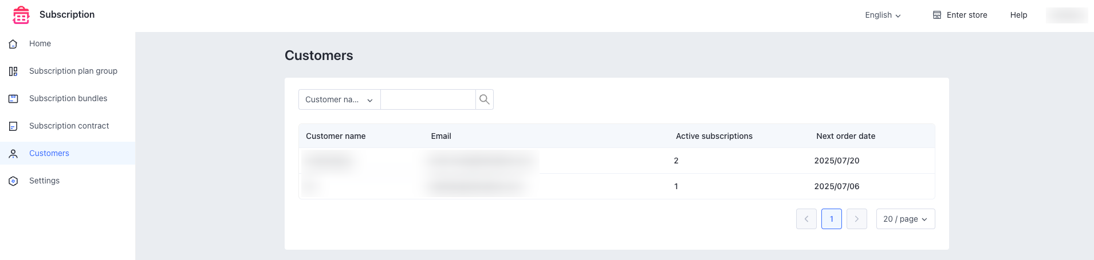
Task: Go to the Subscription contract menu item
Action: (x=68, y=126)
